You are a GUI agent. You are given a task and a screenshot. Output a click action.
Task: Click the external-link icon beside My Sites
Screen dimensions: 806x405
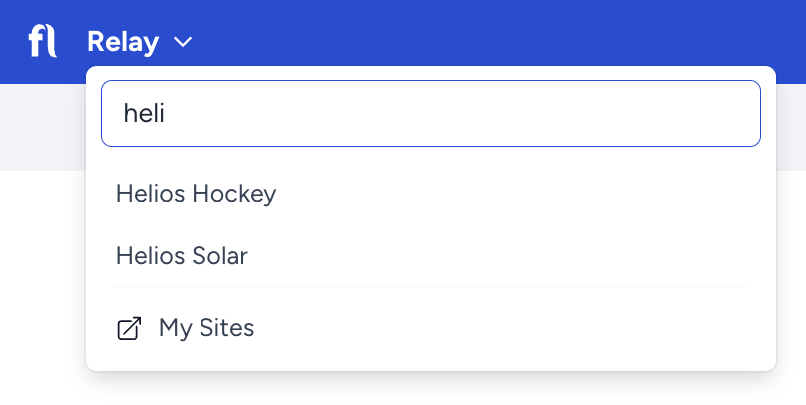coord(129,328)
